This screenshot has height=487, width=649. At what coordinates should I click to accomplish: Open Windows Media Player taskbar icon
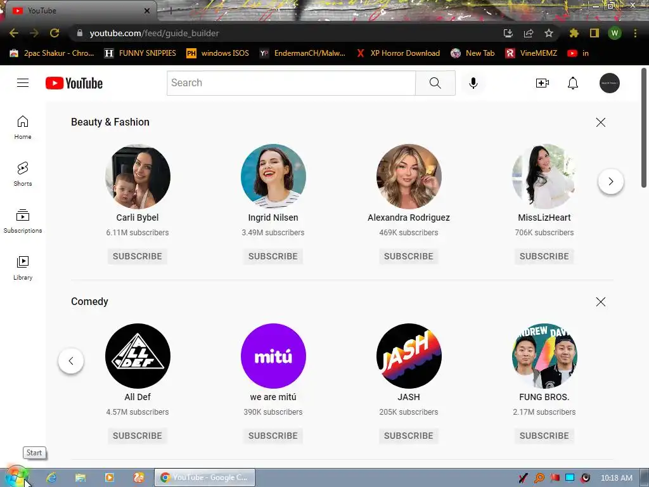coord(109,477)
